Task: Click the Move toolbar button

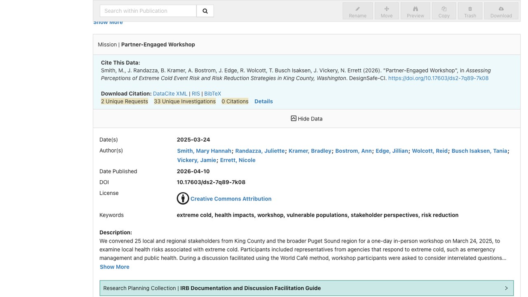Action: (387, 11)
